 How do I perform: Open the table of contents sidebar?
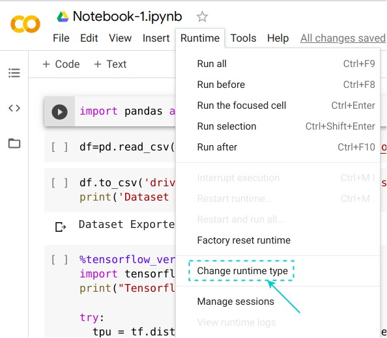click(x=14, y=73)
